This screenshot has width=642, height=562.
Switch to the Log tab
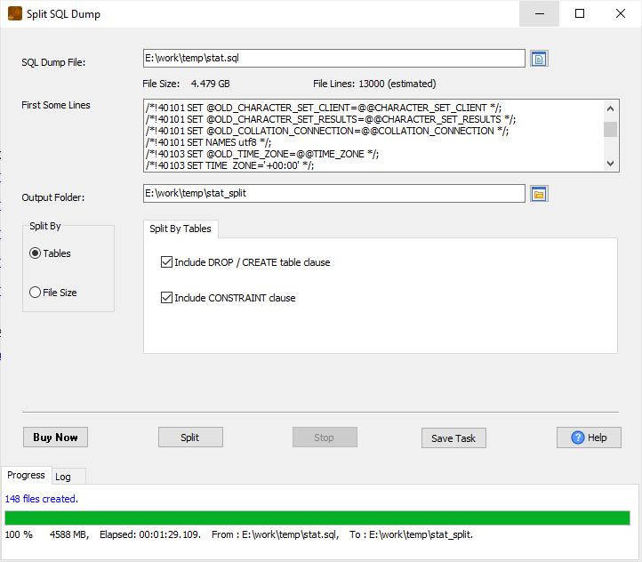click(x=63, y=477)
